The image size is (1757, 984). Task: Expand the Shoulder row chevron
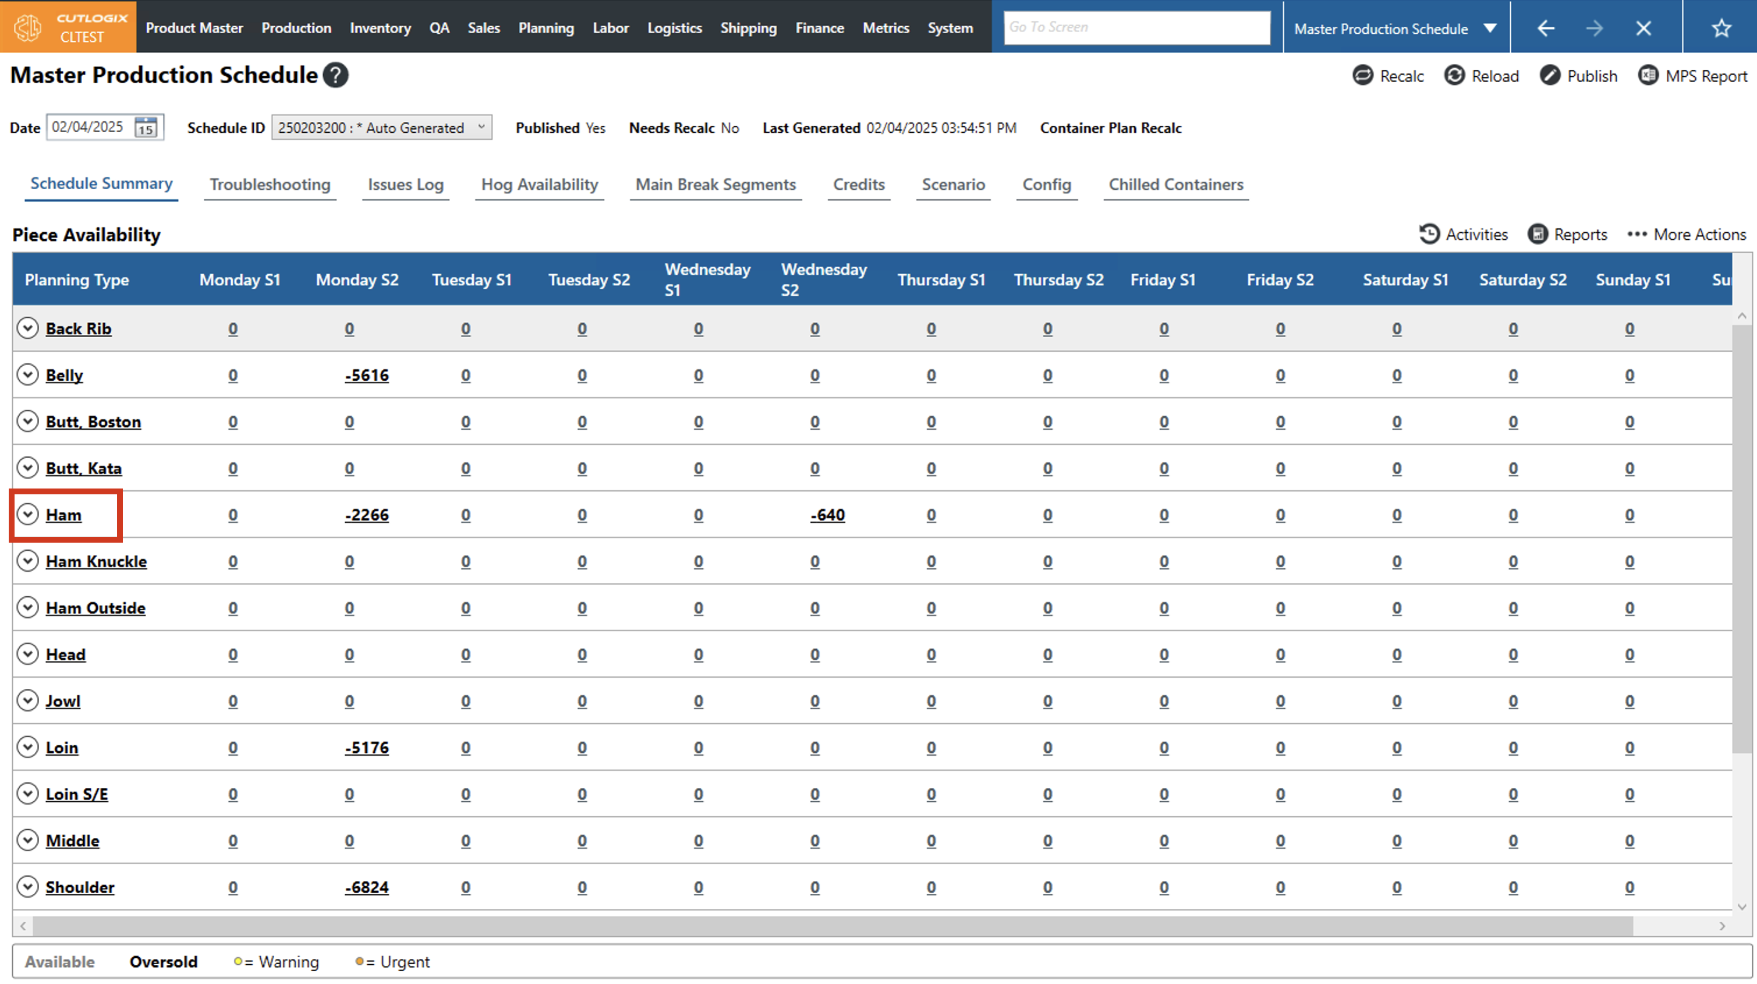point(27,886)
